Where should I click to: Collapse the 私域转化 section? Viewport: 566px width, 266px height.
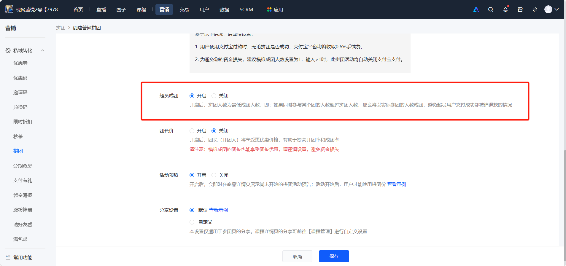tap(43, 51)
